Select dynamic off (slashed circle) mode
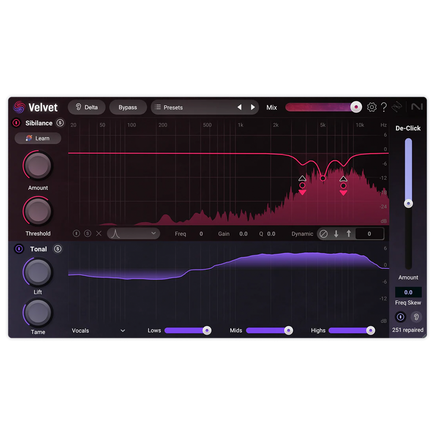Screen dimensions: 435x435 (324, 234)
